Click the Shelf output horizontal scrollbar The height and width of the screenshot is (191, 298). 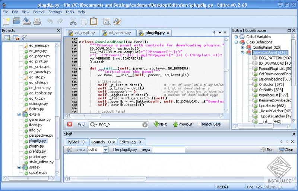[108, 179]
